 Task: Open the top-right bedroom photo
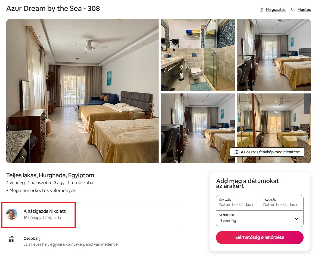coord(274,55)
